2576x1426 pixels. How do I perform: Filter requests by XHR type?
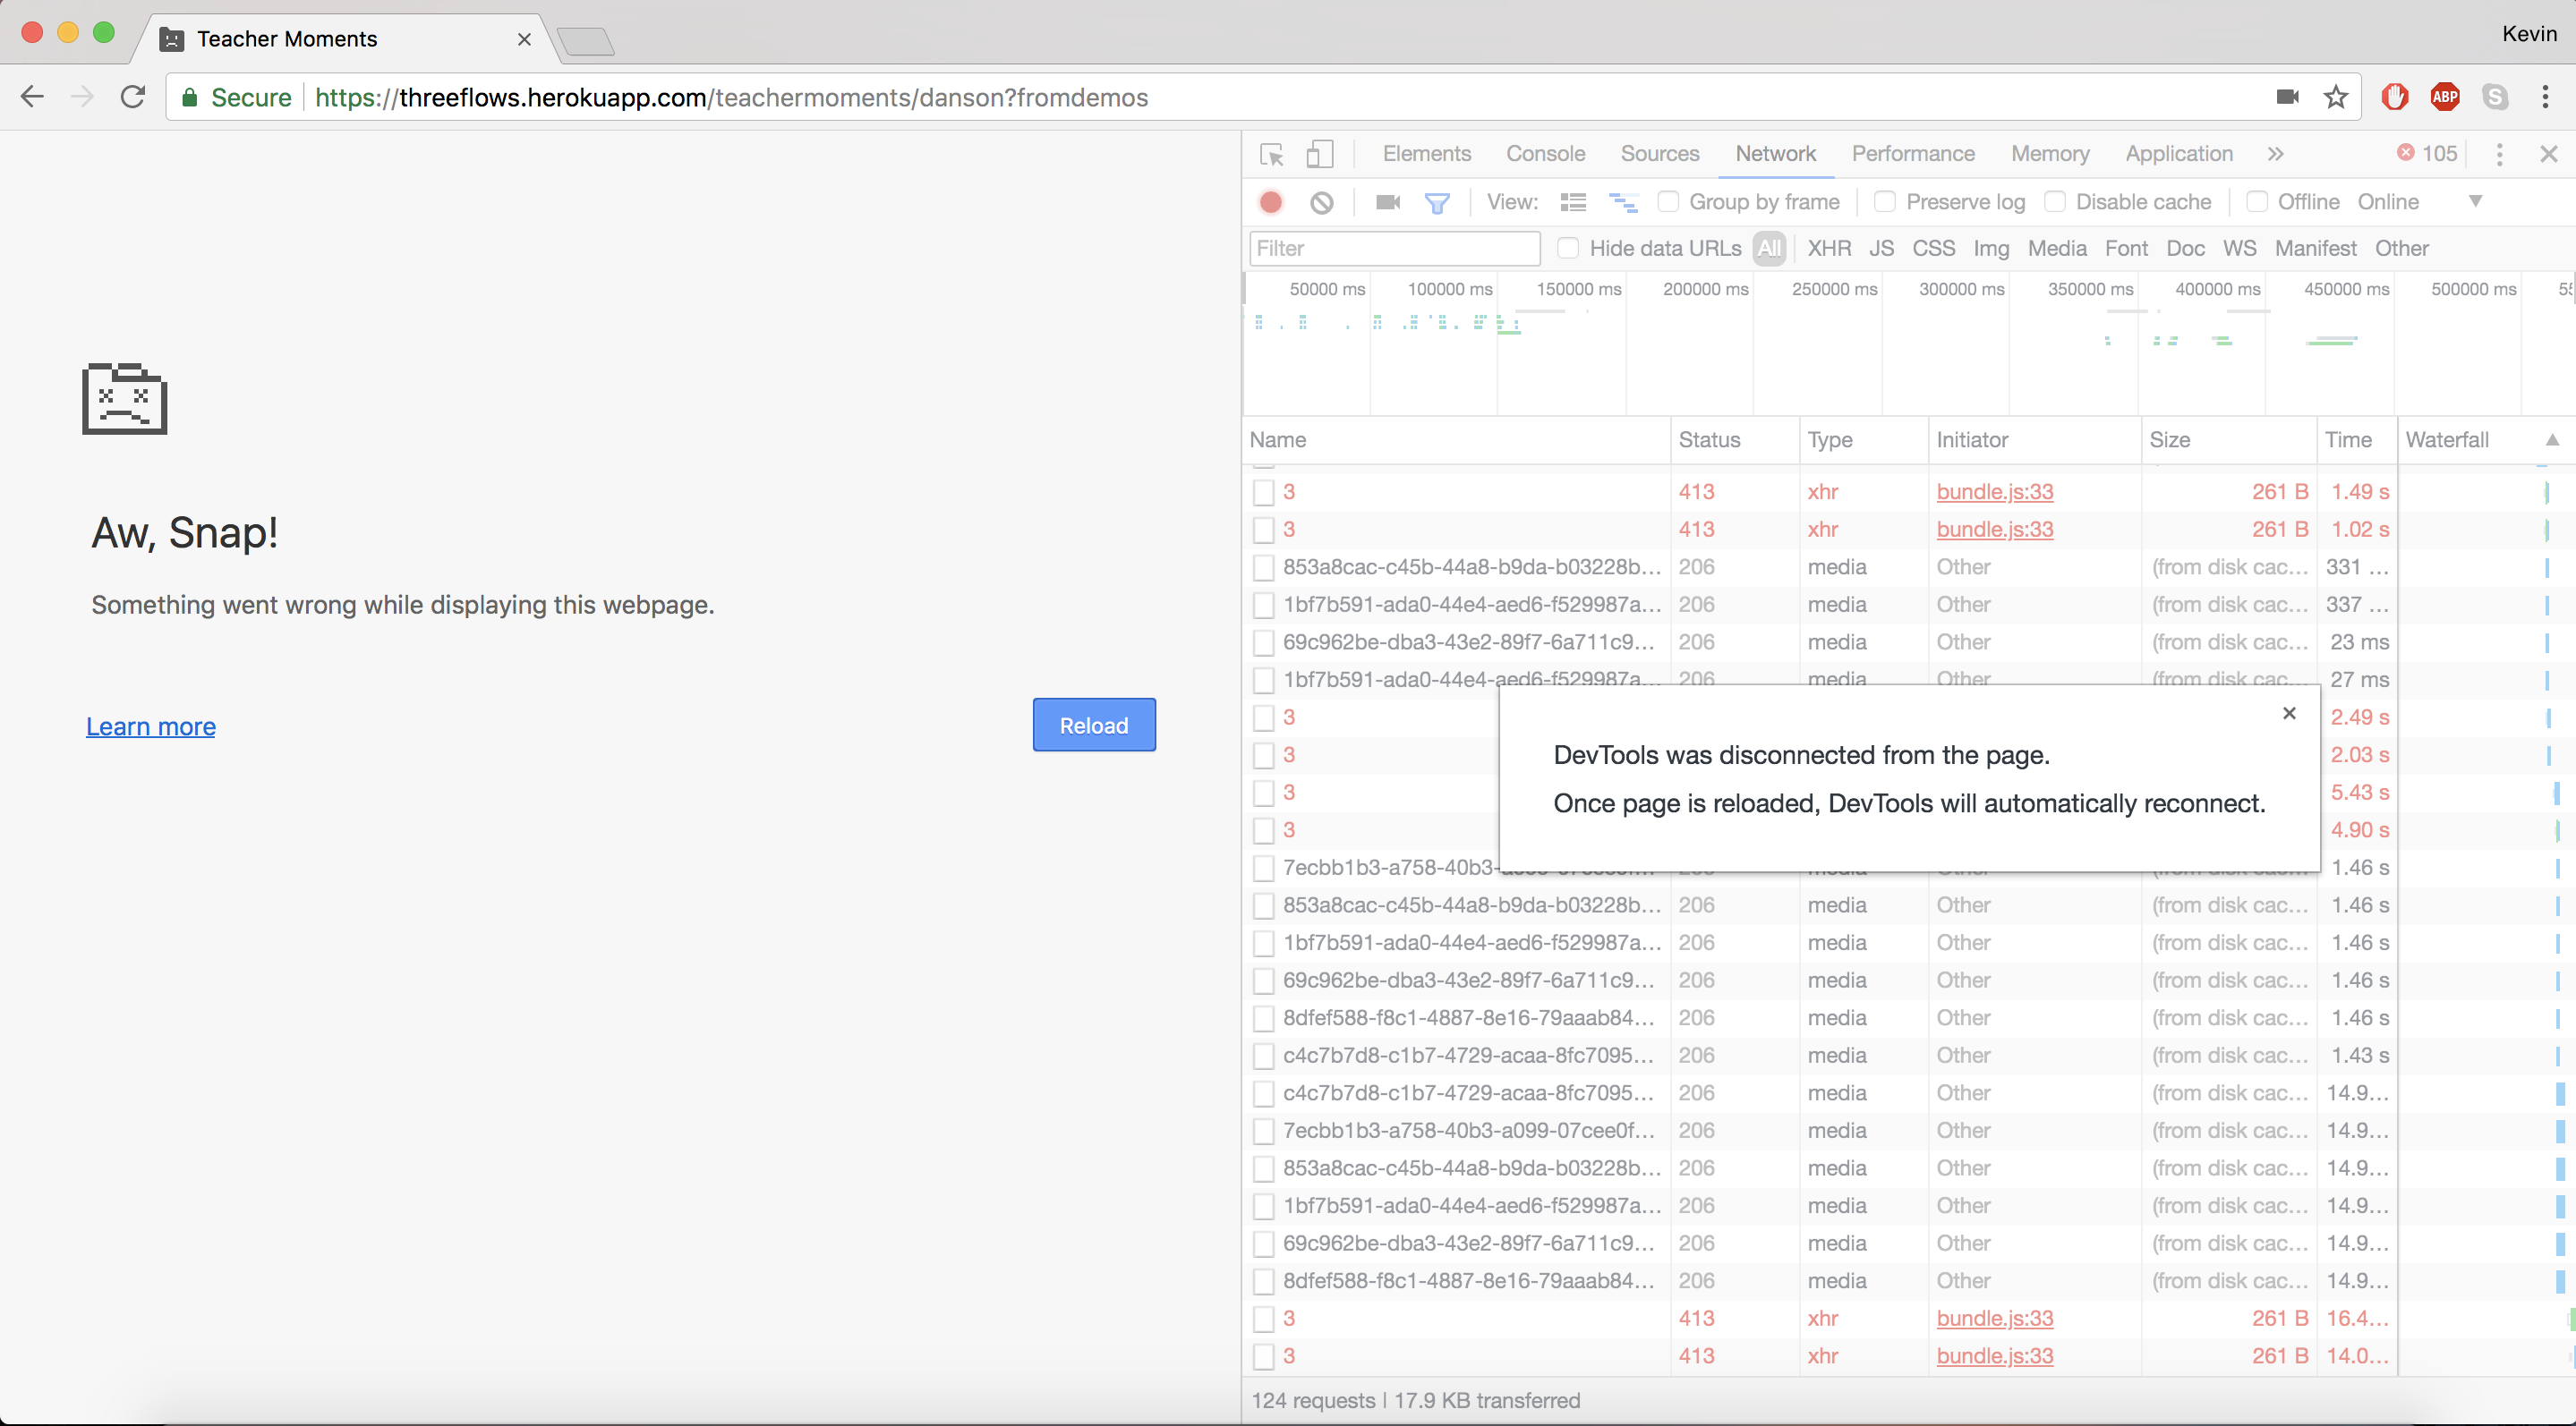pyautogui.click(x=1828, y=248)
